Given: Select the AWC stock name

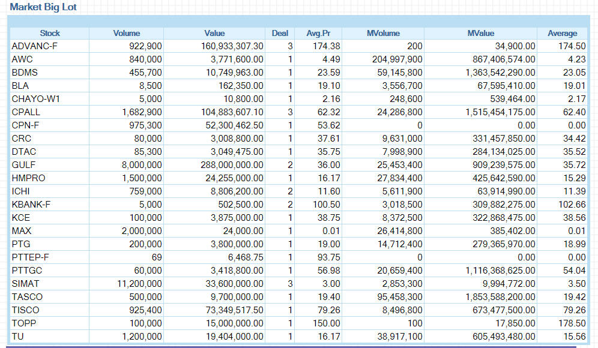Looking at the screenshot, I should [22, 59].
